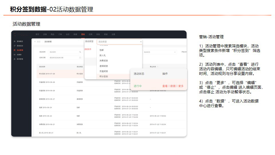Click the back arrow beside 返回
The height and width of the screenshot is (155, 275).
35,42
